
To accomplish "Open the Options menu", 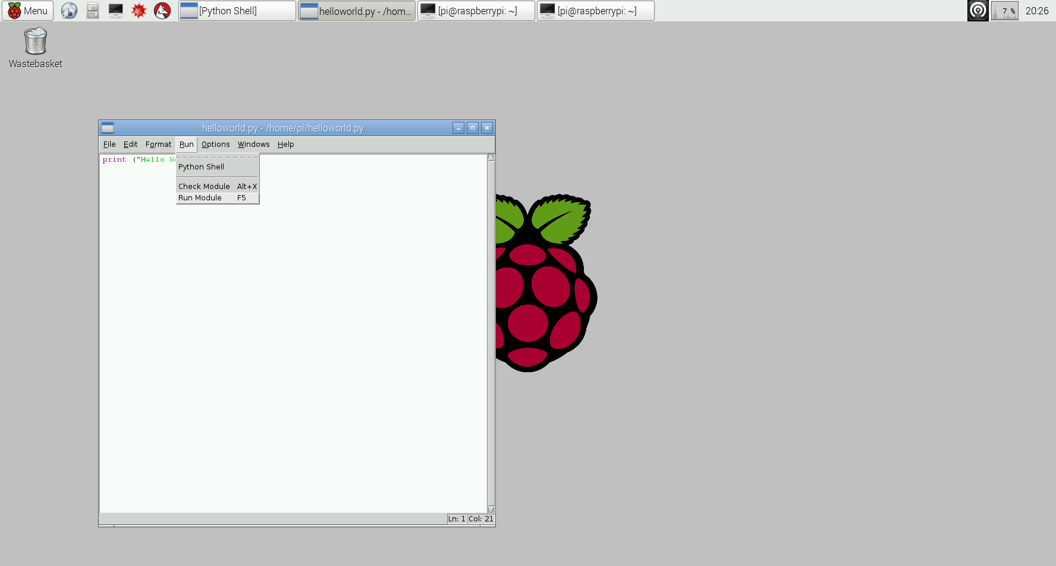I will pyautogui.click(x=215, y=144).
